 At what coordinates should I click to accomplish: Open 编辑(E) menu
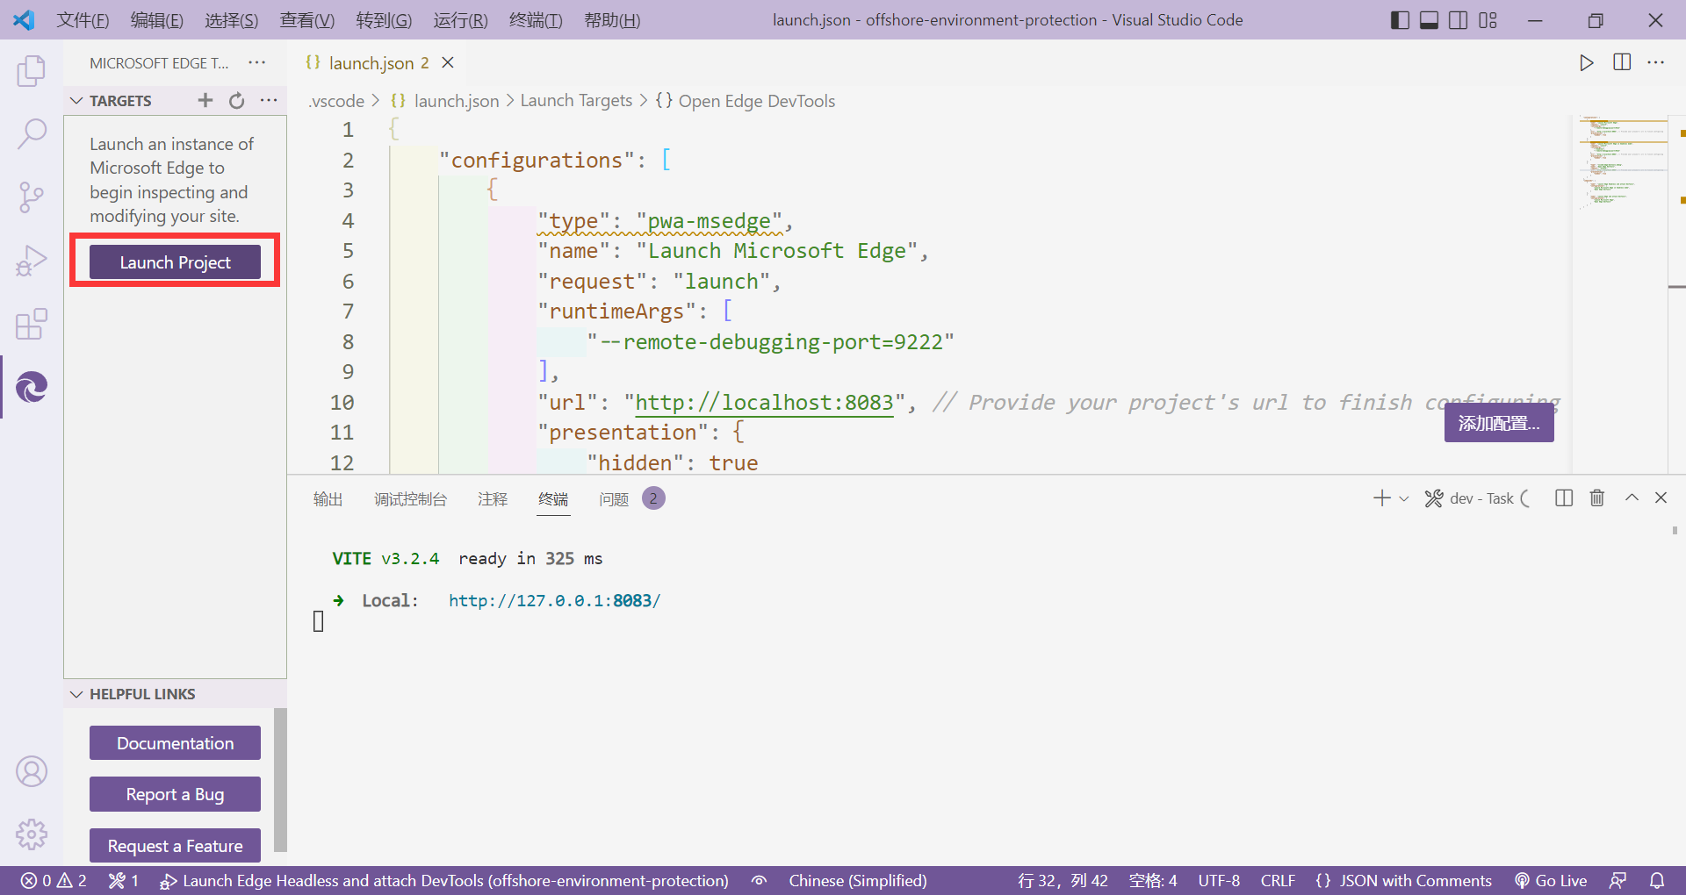(x=157, y=19)
